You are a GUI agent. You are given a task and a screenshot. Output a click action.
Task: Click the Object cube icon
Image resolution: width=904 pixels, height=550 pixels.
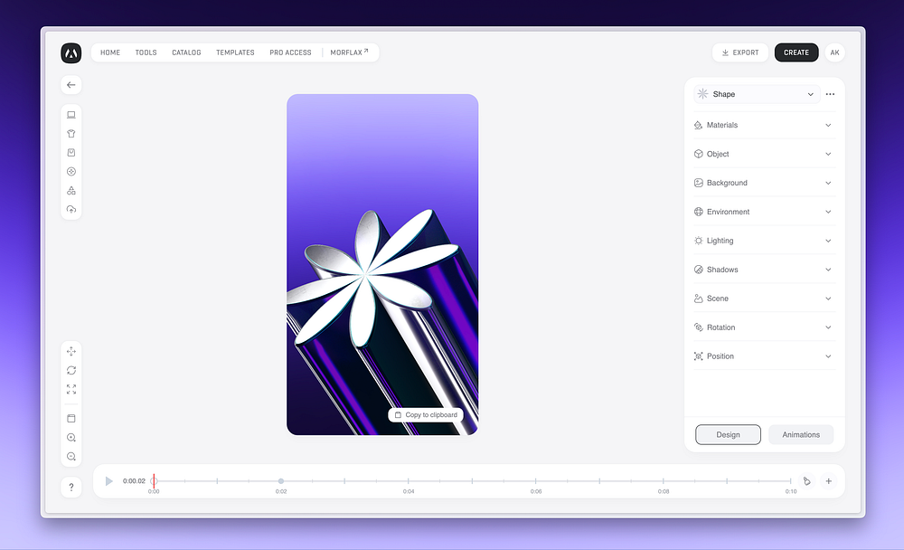pos(698,154)
